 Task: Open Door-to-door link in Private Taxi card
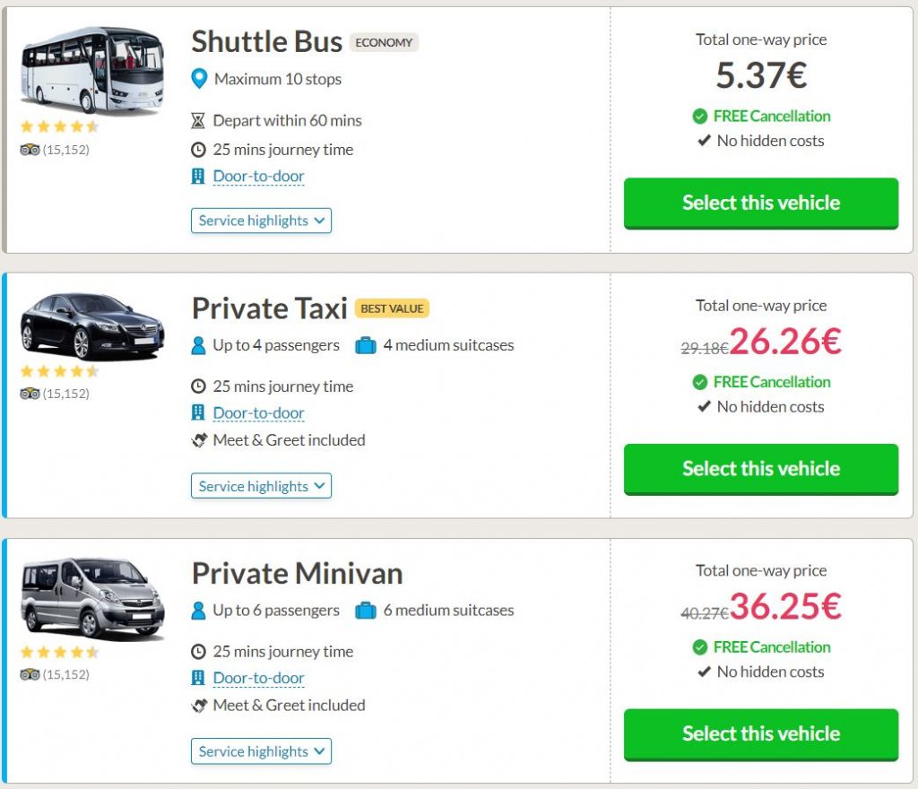pos(258,413)
